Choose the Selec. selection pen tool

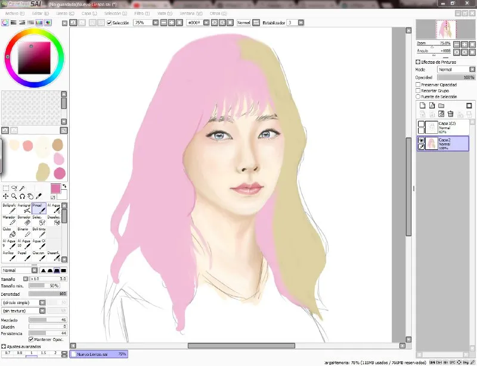[x=39, y=220]
